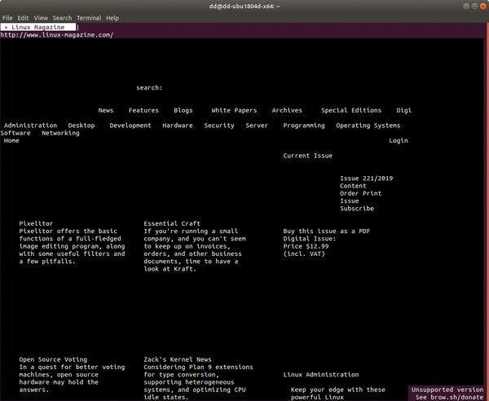Open the Essential Craft article title
Viewport: 489px width, 401px height.
click(x=172, y=223)
